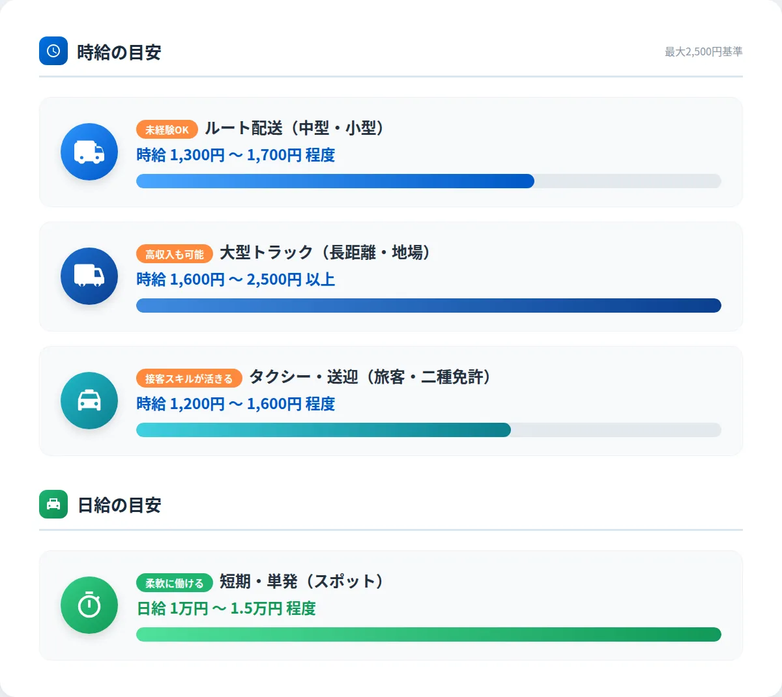782x697 pixels.
Task: Click the stopwatch icon for 短期・単発
Action: (89, 605)
